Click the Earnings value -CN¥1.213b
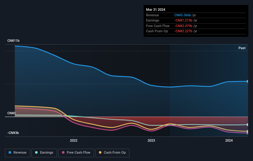This screenshot has height=161, width=253. coord(183,20)
